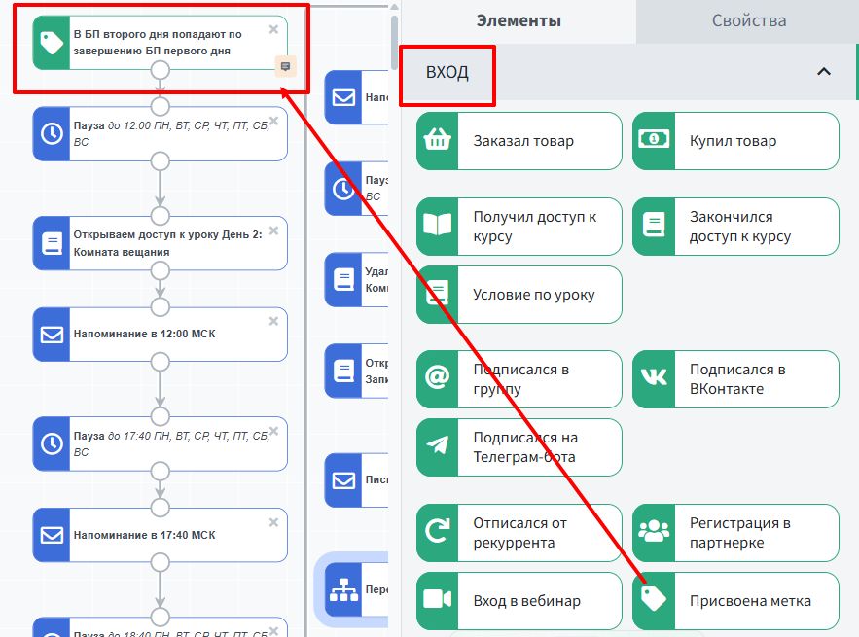Open the comment note icon on first block
The image size is (859, 637).
(x=285, y=66)
